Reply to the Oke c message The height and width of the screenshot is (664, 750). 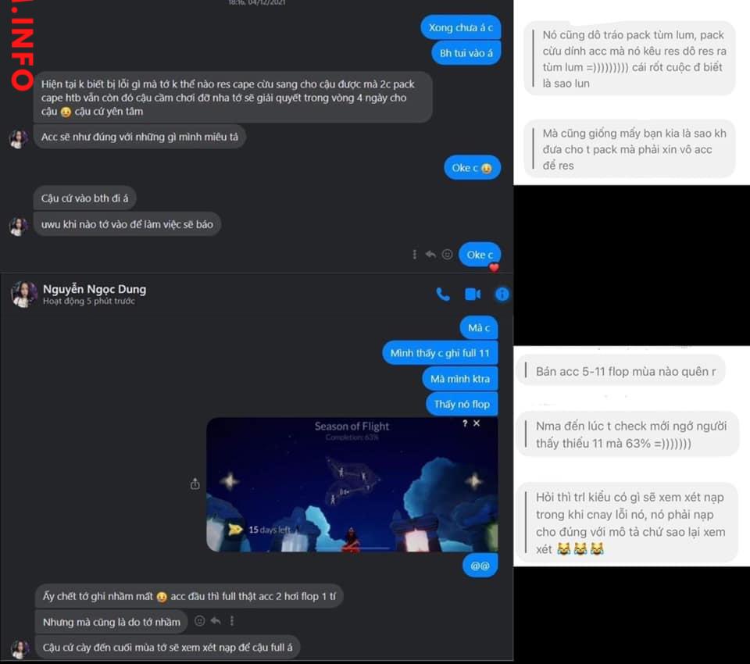pyautogui.click(x=430, y=255)
